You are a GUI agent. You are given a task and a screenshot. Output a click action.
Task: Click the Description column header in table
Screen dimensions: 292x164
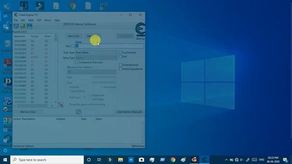(28, 119)
